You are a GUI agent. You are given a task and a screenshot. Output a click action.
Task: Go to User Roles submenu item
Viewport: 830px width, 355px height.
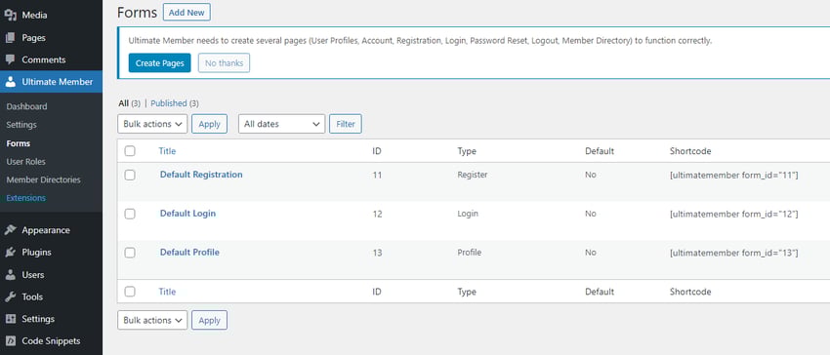(x=26, y=161)
